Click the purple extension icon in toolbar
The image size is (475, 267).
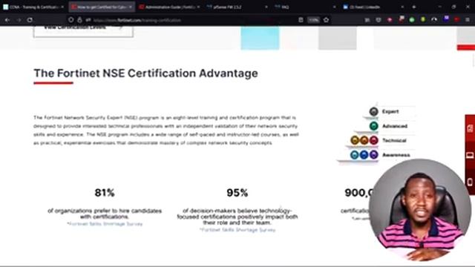point(446,19)
